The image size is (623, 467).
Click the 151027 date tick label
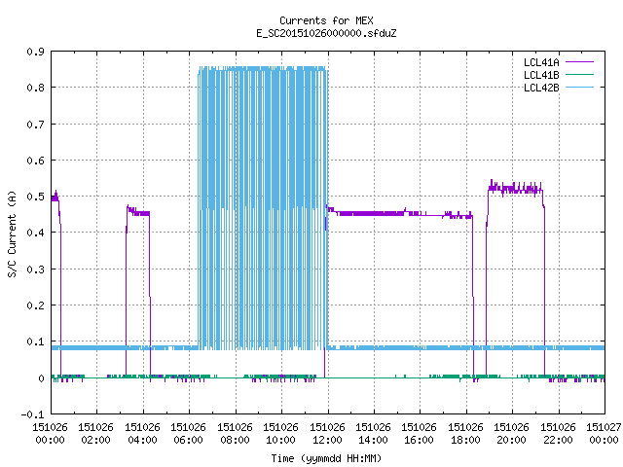pyautogui.click(x=604, y=427)
